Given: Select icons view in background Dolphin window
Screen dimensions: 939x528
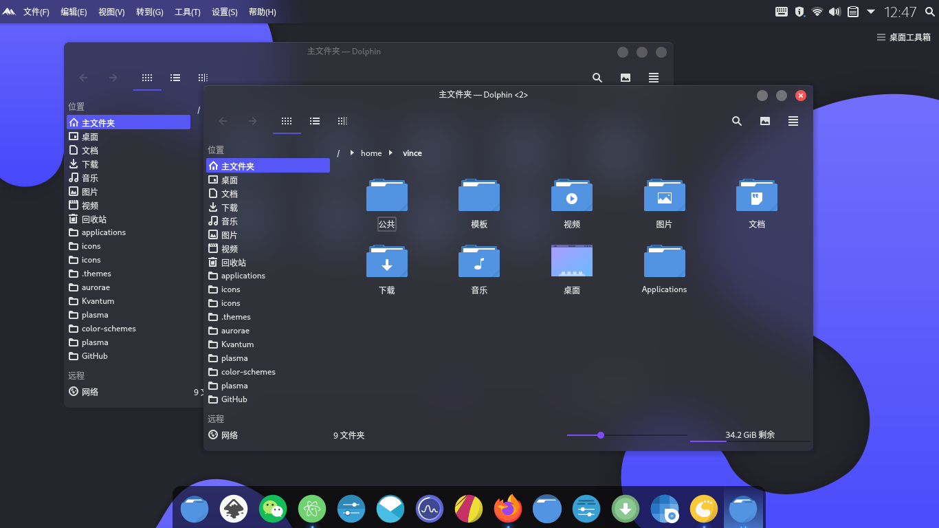Looking at the screenshot, I should tap(147, 78).
